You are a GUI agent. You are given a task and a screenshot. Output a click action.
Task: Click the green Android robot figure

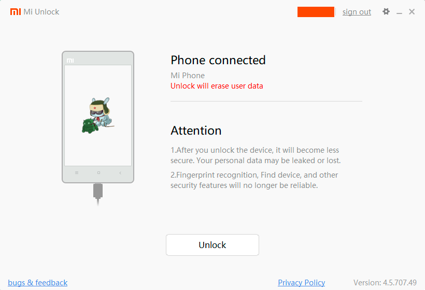90,126
